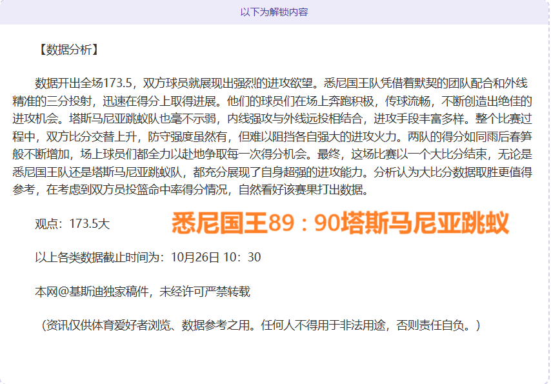
Task: Click the line starting "参考，在考虑到双方员投篮命中率"
Action: [x=194, y=190]
